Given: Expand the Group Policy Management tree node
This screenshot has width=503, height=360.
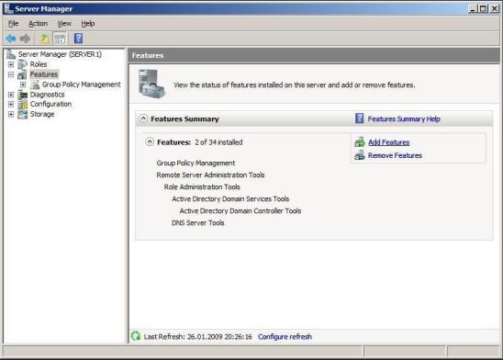Looking at the screenshot, I should [23, 84].
